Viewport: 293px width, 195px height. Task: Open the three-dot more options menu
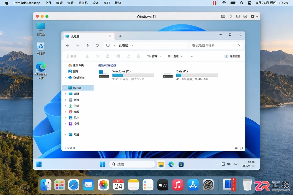click(x=191, y=56)
